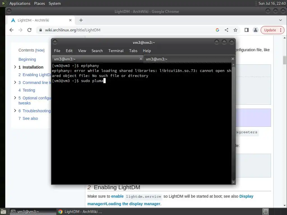Go to 1 Installation section

coord(31,67)
